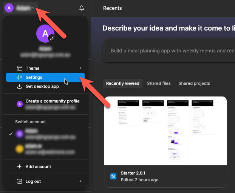235x193 pixels.
Task: Click the community profile avatar icon
Action: (20, 104)
